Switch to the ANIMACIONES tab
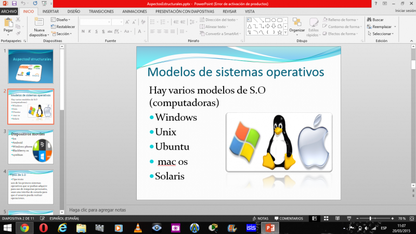This screenshot has height=234, width=416. pos(135,11)
